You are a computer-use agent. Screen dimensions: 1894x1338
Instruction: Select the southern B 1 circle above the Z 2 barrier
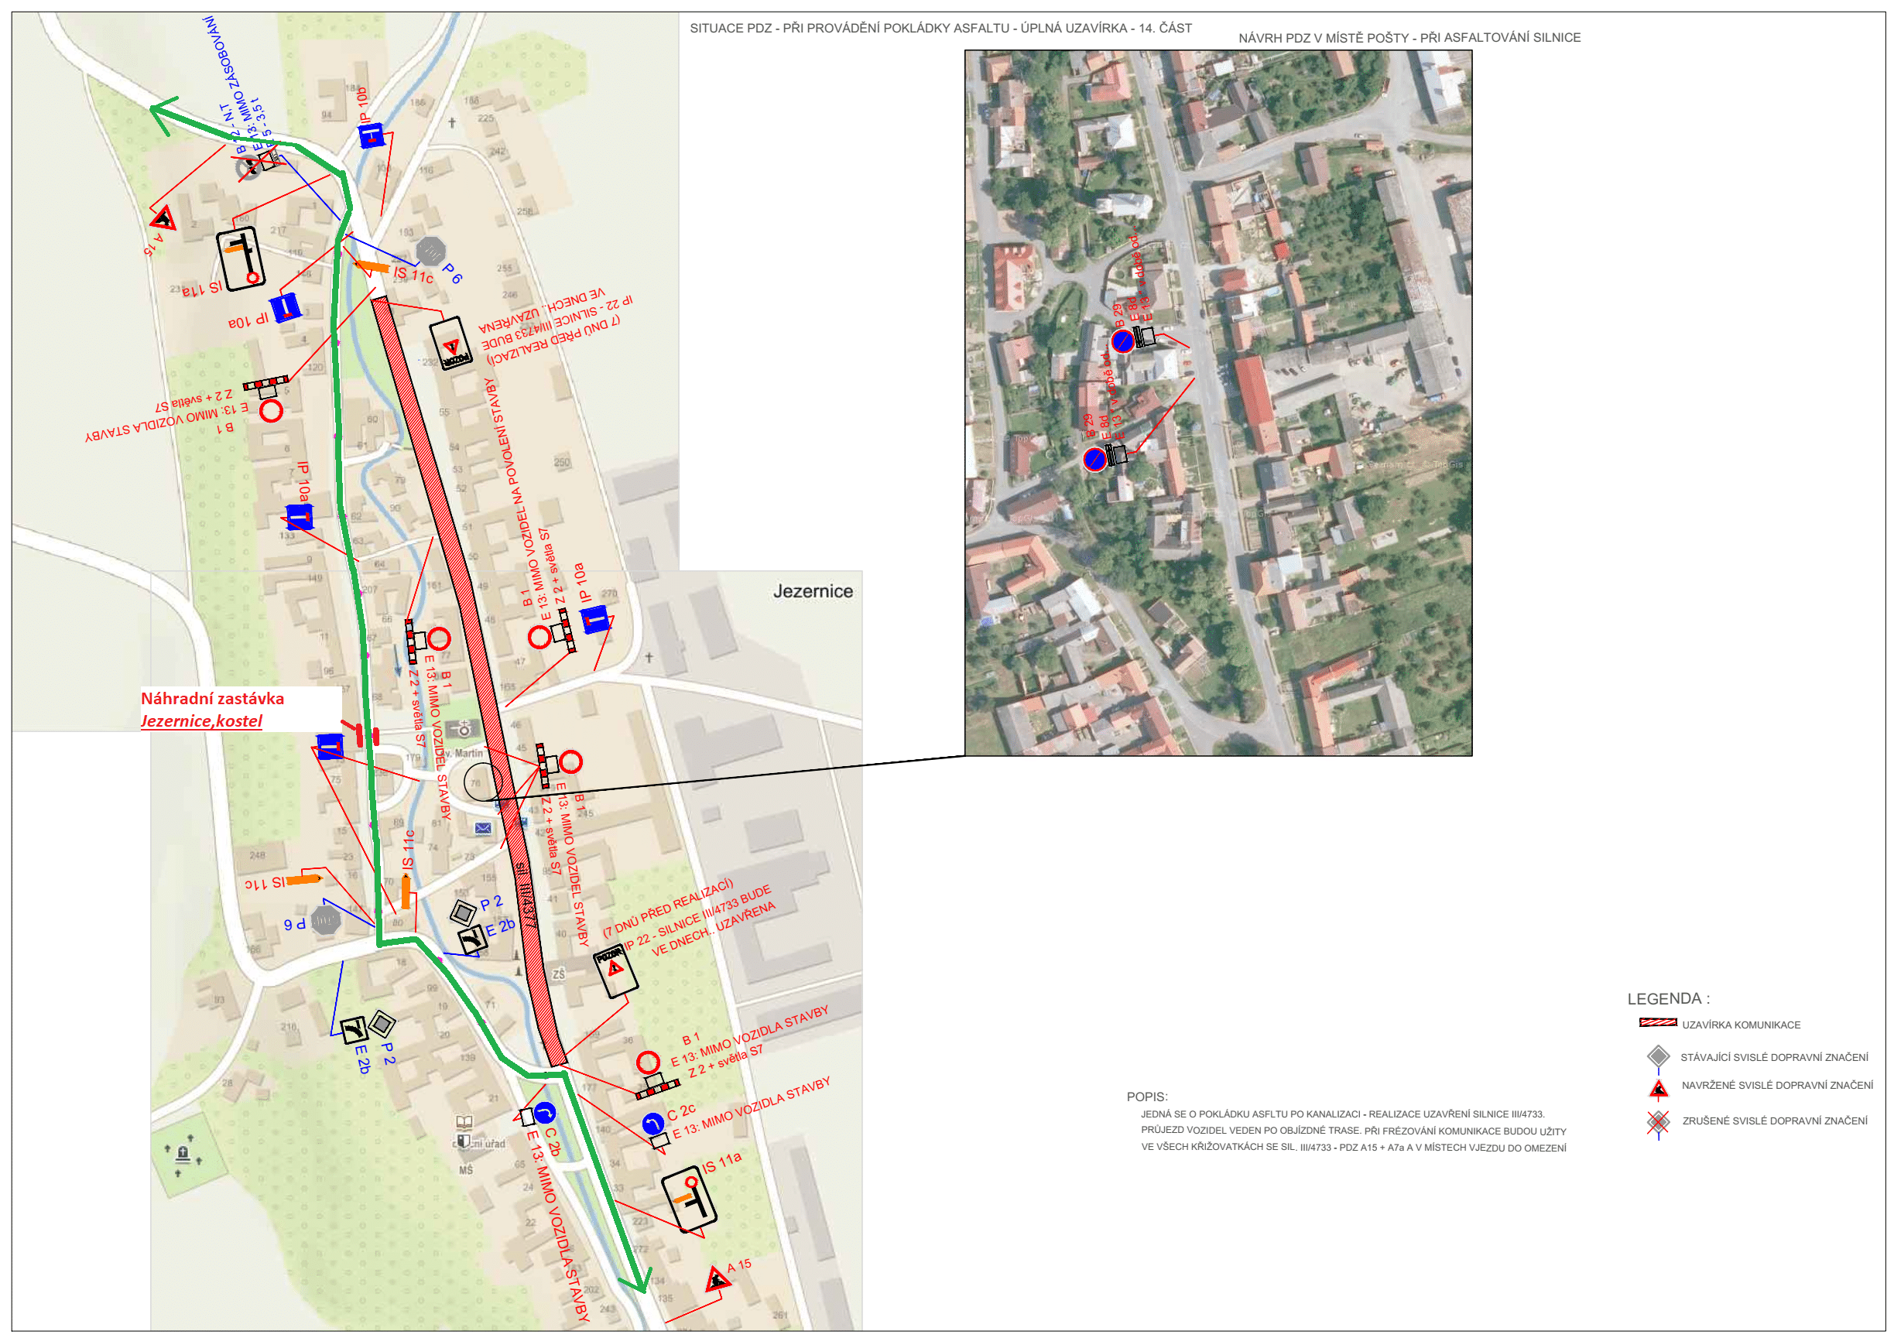pos(649,1063)
